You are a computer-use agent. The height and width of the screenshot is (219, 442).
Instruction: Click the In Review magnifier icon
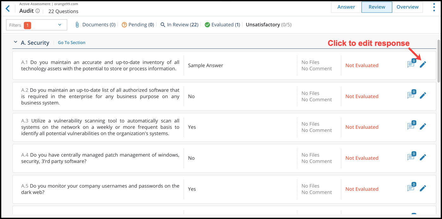[163, 25]
